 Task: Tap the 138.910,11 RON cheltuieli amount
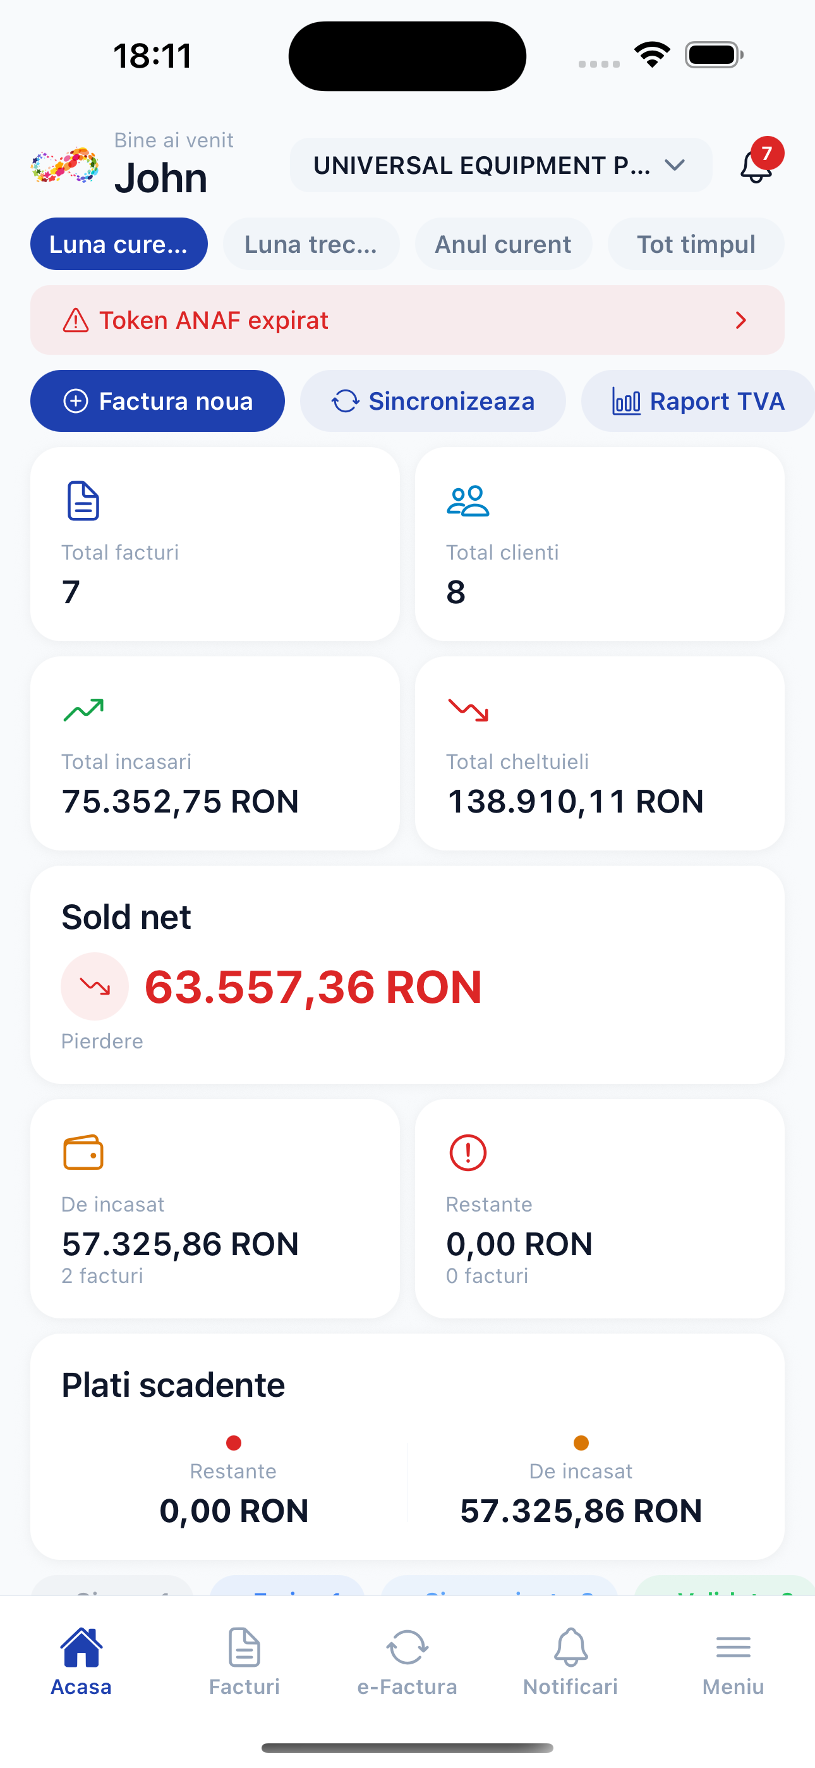pyautogui.click(x=575, y=802)
